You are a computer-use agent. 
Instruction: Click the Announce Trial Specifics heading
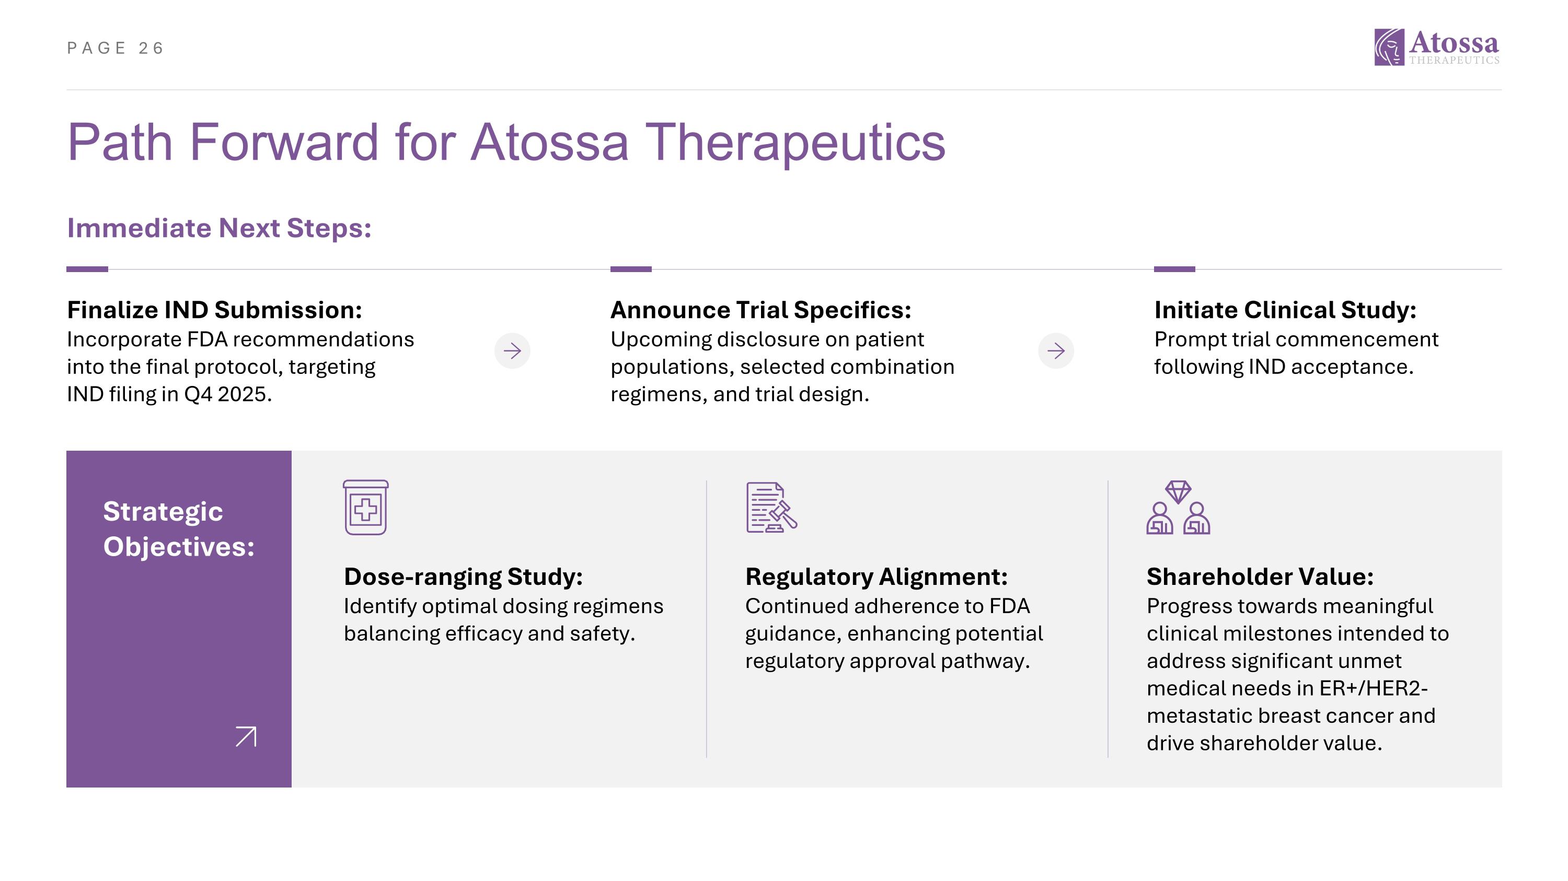761,310
